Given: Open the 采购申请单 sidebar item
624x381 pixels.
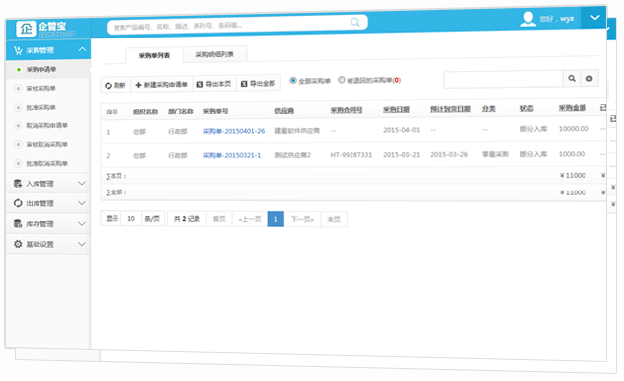Looking at the screenshot, I should [x=41, y=70].
